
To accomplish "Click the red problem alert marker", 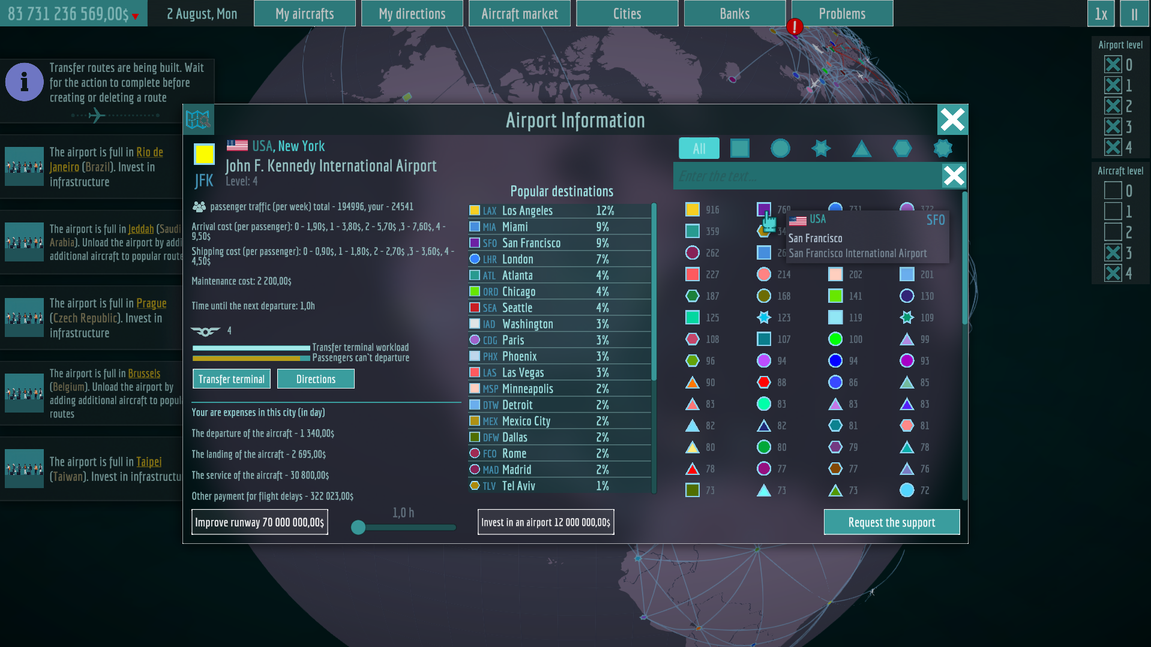I will click(x=795, y=26).
